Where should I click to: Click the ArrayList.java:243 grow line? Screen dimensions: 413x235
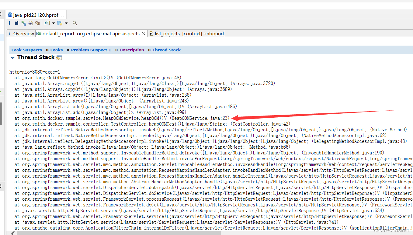tap(102, 101)
